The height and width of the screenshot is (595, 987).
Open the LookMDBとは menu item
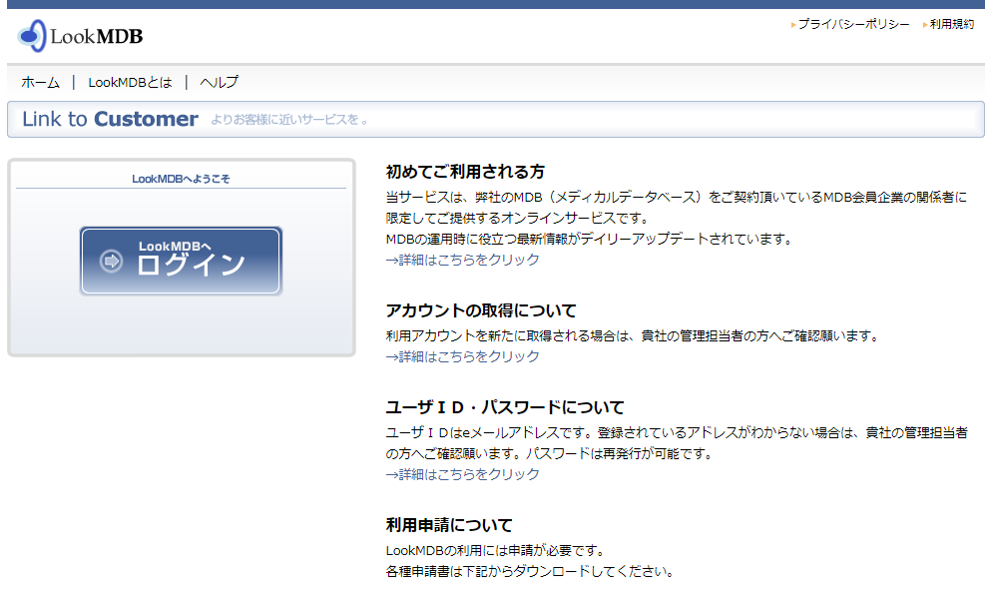(130, 83)
